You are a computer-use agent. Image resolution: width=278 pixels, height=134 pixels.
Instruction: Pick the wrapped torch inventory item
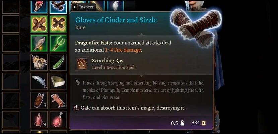39,43
